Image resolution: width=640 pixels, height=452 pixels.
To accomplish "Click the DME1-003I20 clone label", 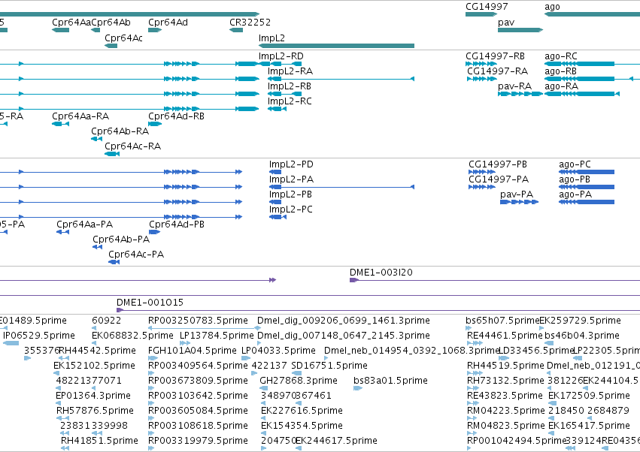I will [x=381, y=273].
